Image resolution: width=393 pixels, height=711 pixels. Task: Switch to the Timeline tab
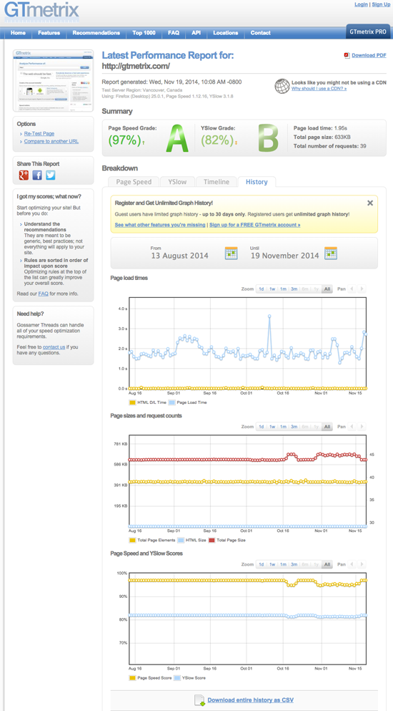(x=217, y=182)
